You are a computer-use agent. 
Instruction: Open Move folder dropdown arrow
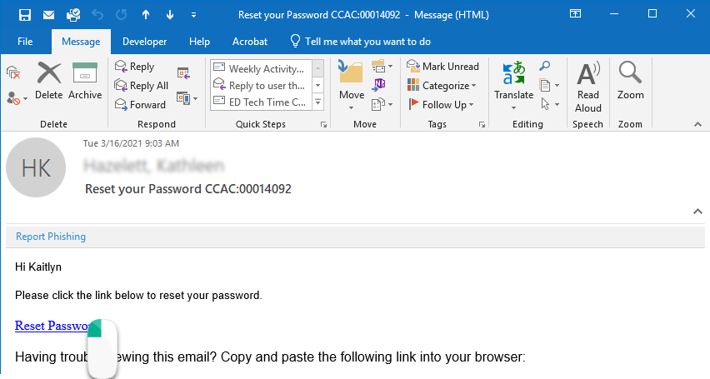352,107
